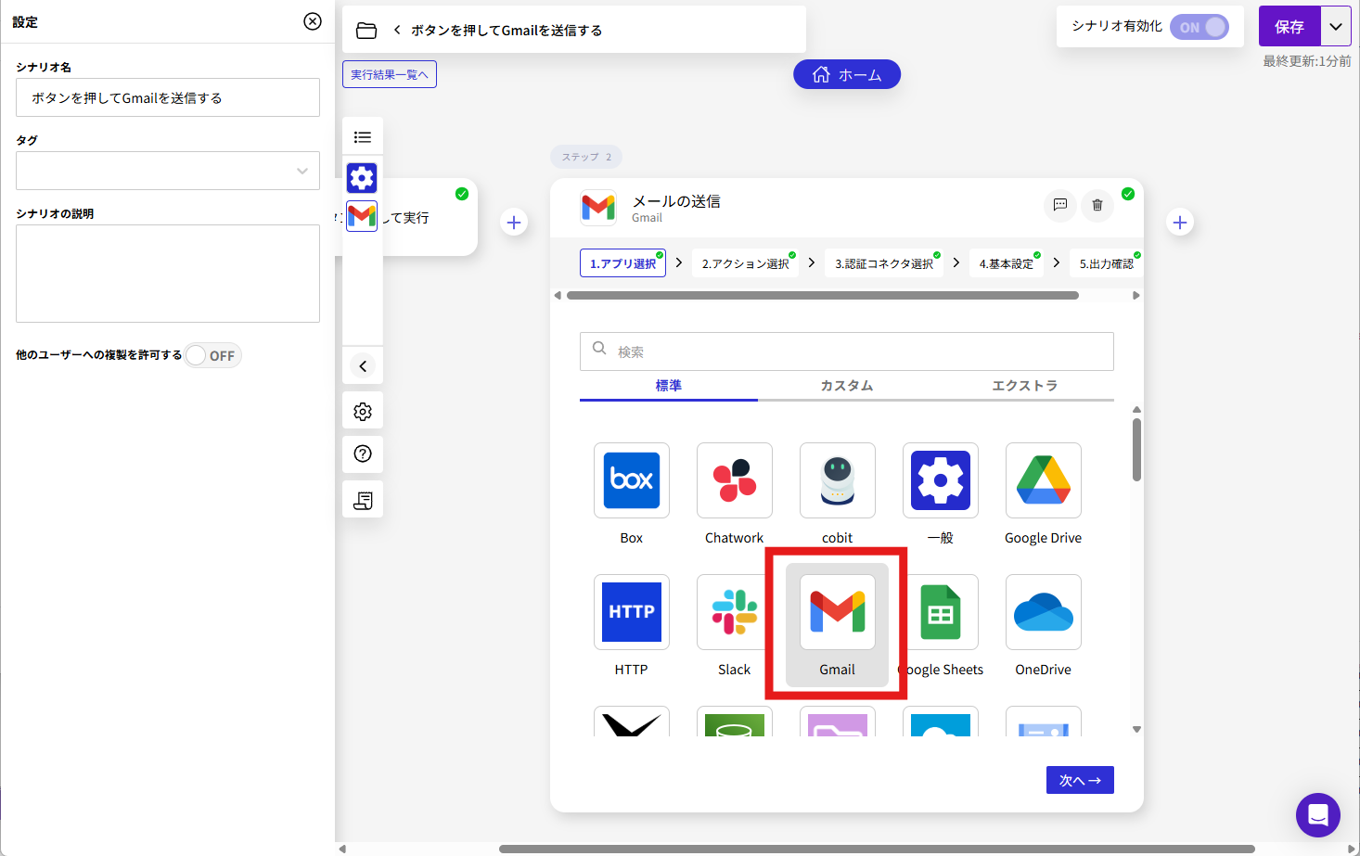
Task: Select the Box app icon
Action: [x=631, y=480]
